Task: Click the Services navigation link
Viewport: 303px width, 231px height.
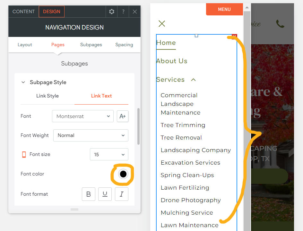Action: tap(170, 80)
